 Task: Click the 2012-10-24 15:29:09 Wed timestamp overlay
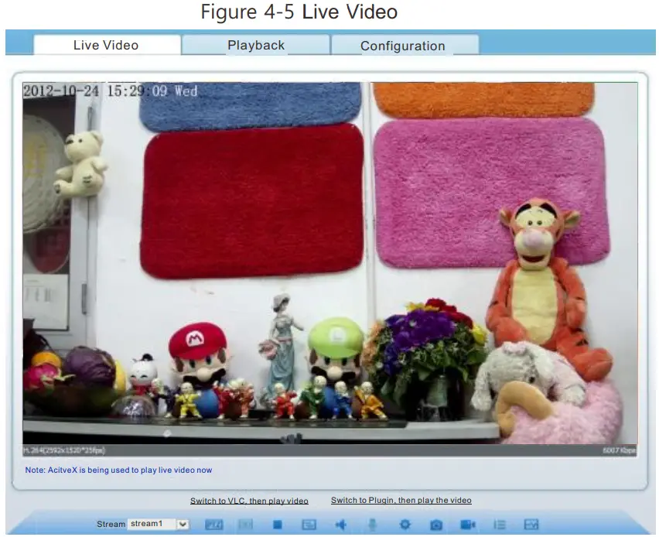[x=110, y=91]
